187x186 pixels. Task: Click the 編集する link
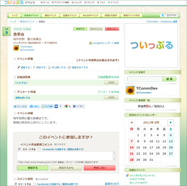(x=25, y=67)
